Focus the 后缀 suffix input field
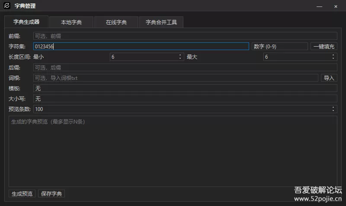346x206 pixels. point(185,67)
